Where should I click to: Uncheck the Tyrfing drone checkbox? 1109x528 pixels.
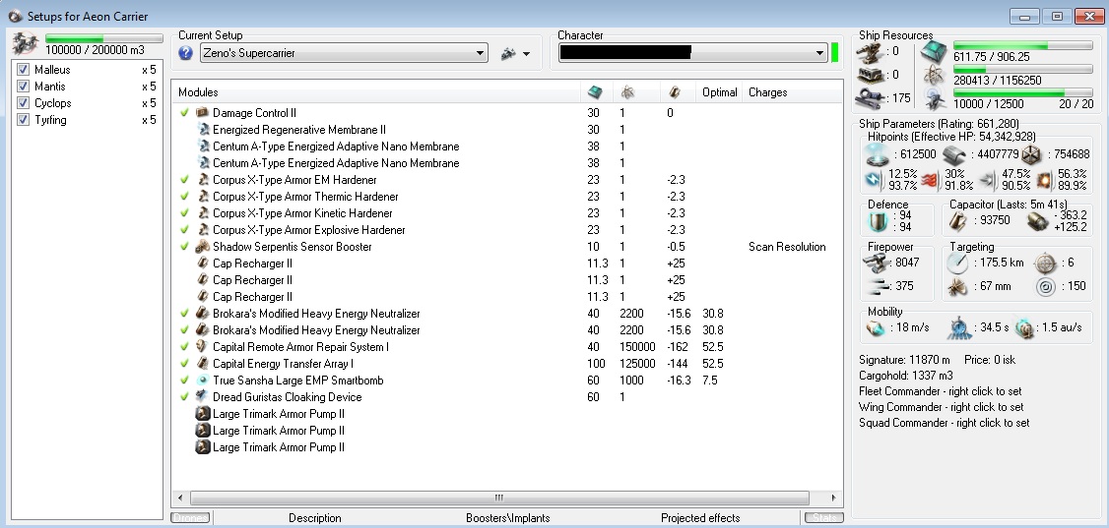tap(23, 120)
